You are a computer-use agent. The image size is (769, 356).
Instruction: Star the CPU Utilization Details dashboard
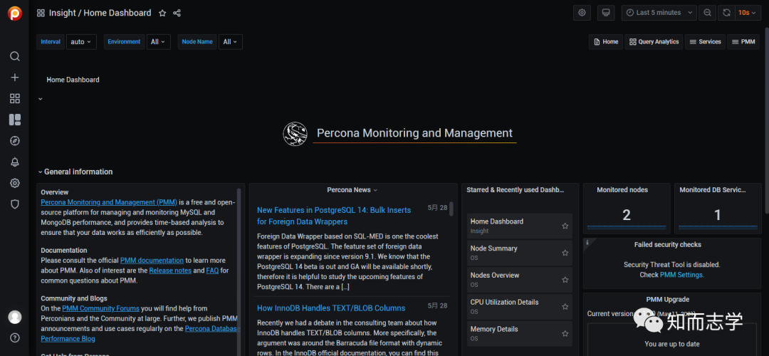point(565,306)
